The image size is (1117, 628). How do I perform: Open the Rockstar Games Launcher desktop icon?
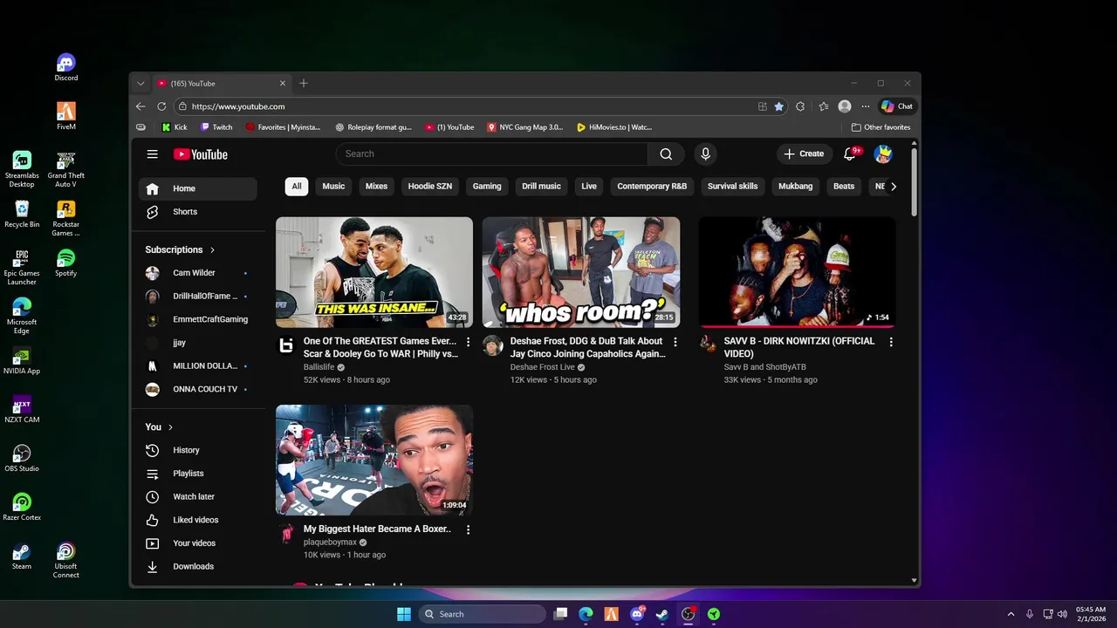(66, 219)
